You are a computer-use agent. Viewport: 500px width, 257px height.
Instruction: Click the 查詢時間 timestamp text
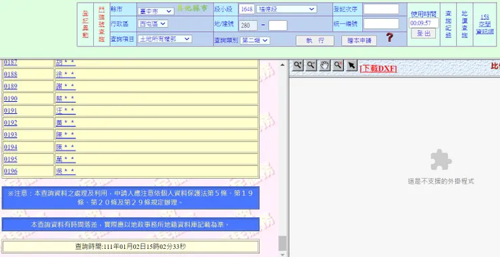[x=130, y=246]
